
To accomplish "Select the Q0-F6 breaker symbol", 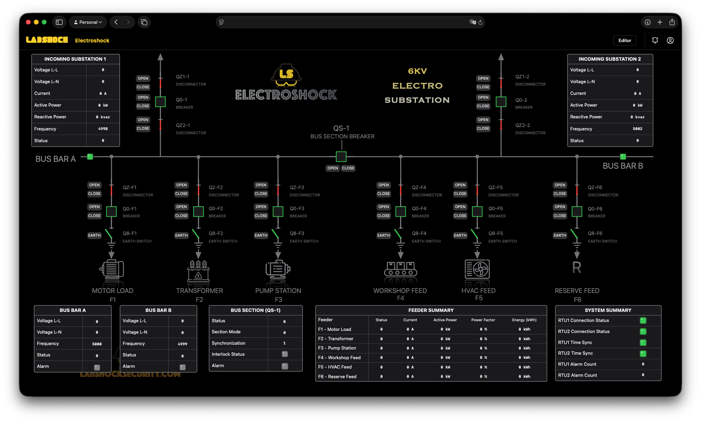I will 577,211.
